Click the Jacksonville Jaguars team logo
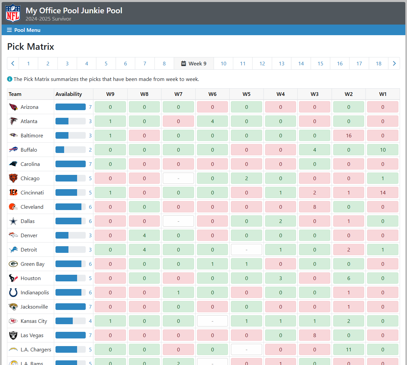Image resolution: width=407 pixels, height=365 pixels. point(13,307)
